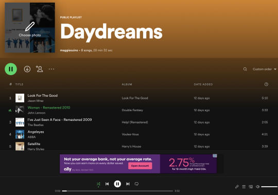The width and height of the screenshot is (278, 195).
Task: Open the play queue
Action: (244, 187)
